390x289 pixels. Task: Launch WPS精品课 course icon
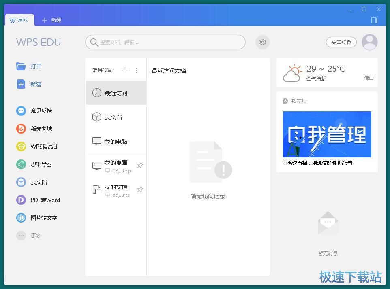pos(21,147)
